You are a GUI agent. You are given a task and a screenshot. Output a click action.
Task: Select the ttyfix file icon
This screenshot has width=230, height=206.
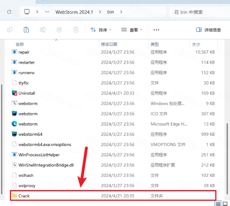point(14,83)
